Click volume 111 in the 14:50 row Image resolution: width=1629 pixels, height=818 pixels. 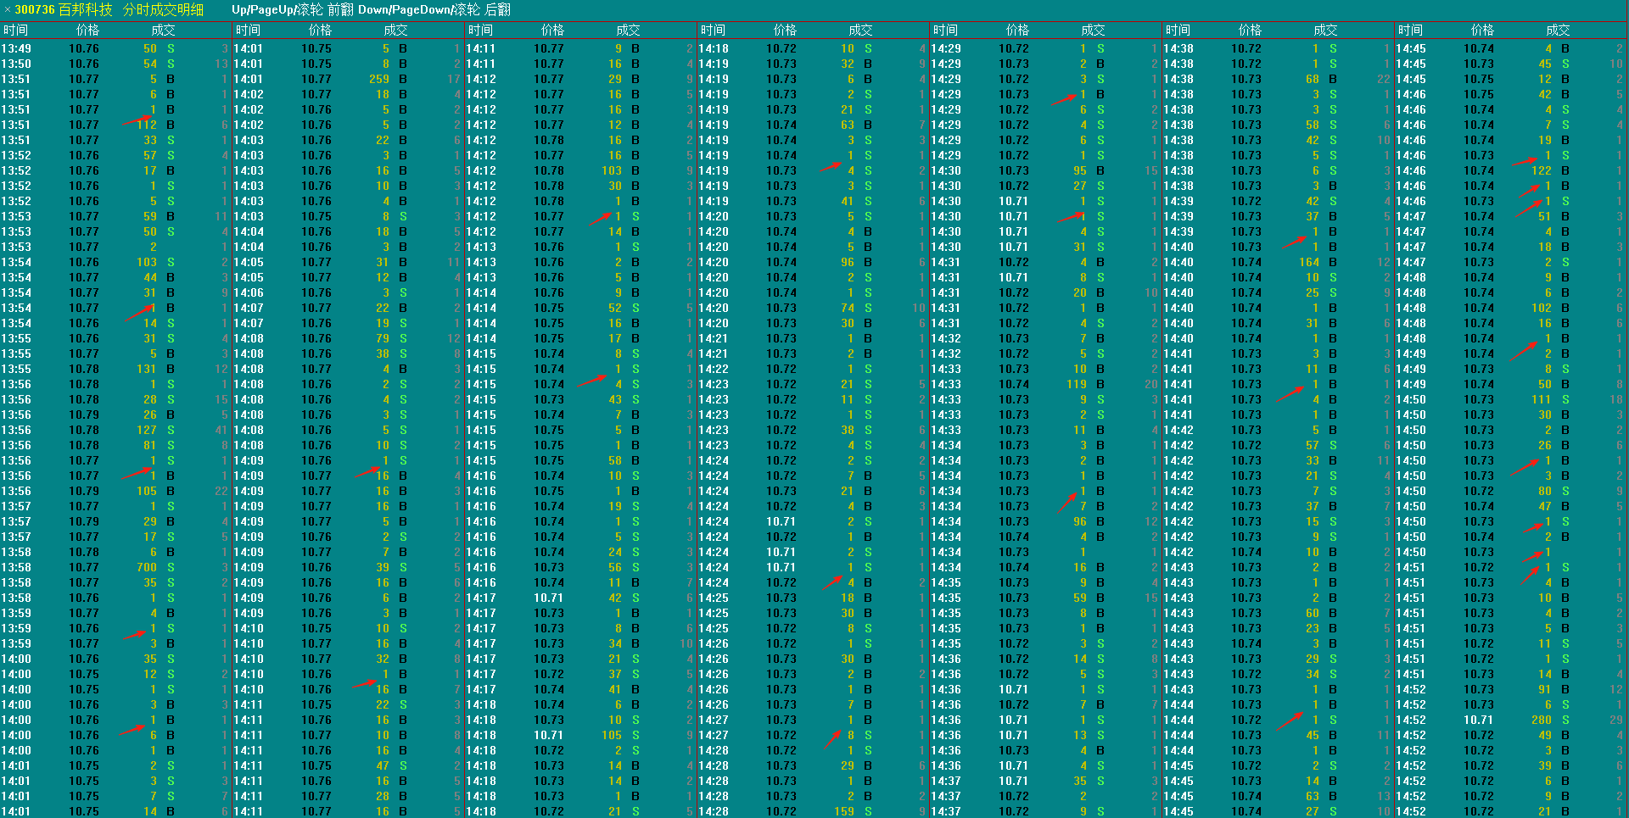tap(1542, 399)
